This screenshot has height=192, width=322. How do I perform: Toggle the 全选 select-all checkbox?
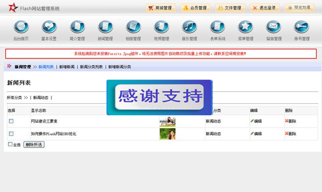[x=10, y=144]
